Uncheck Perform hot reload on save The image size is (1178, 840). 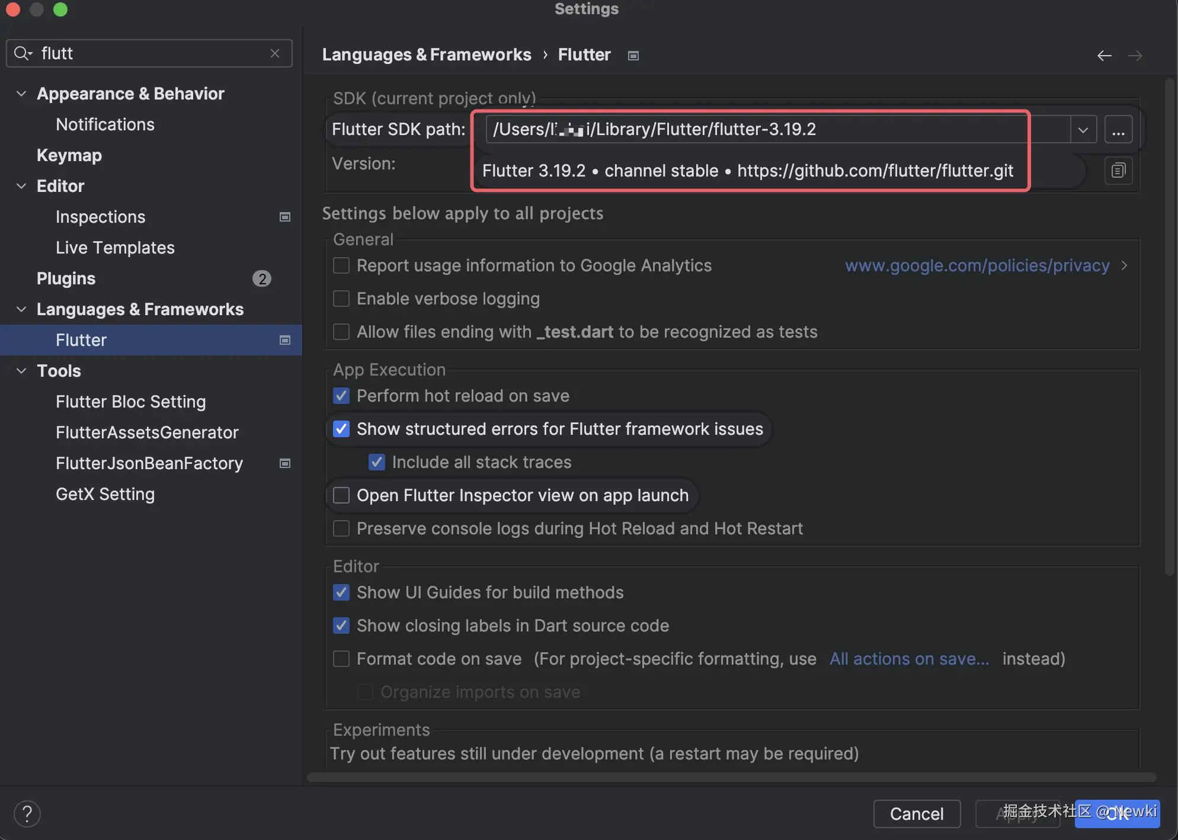pos(341,396)
